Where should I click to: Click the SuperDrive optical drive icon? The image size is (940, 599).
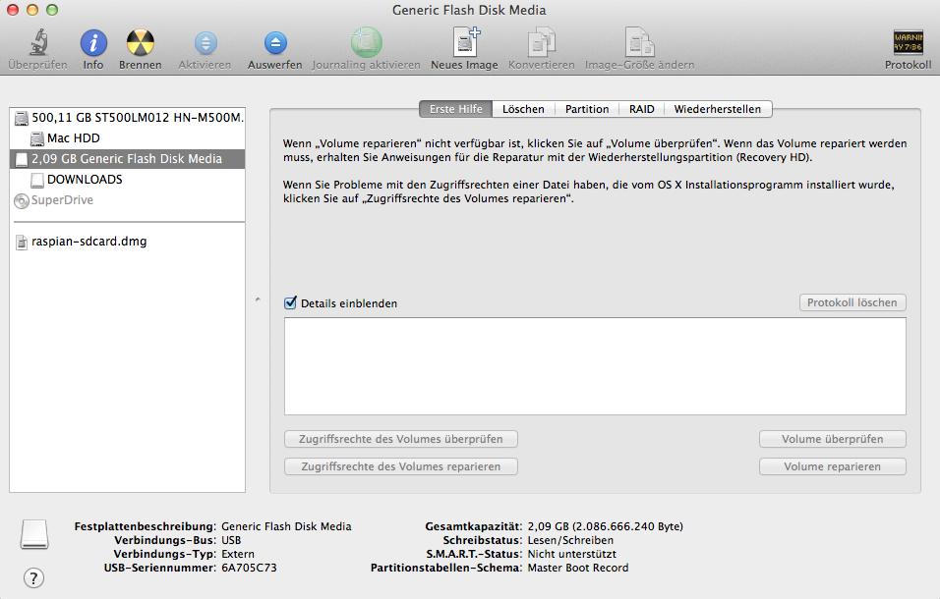(x=22, y=201)
